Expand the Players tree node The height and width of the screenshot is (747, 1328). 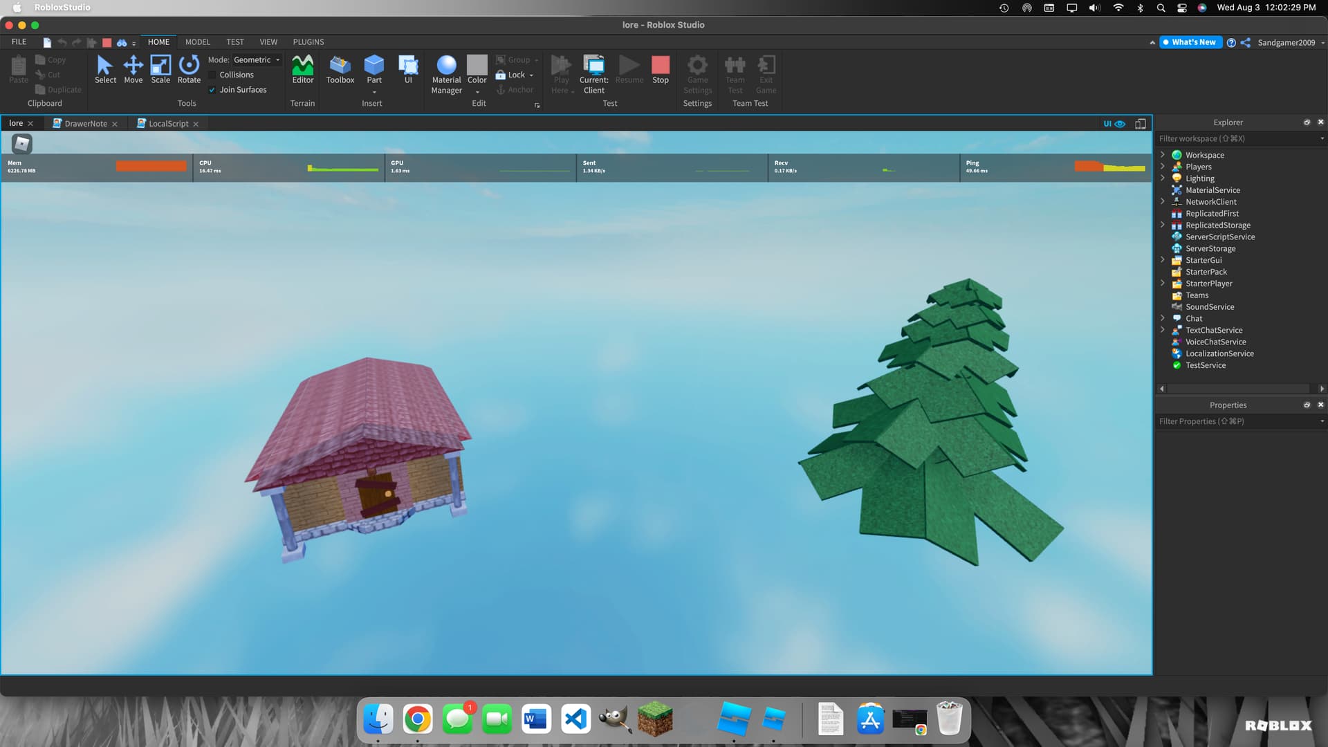1163,167
